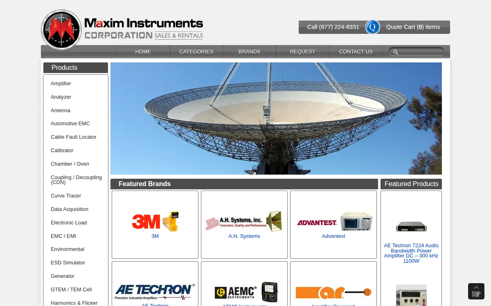This screenshot has height=306, width=491.
Task: Open the Quote Cart (0) Items link
Action: point(413,27)
